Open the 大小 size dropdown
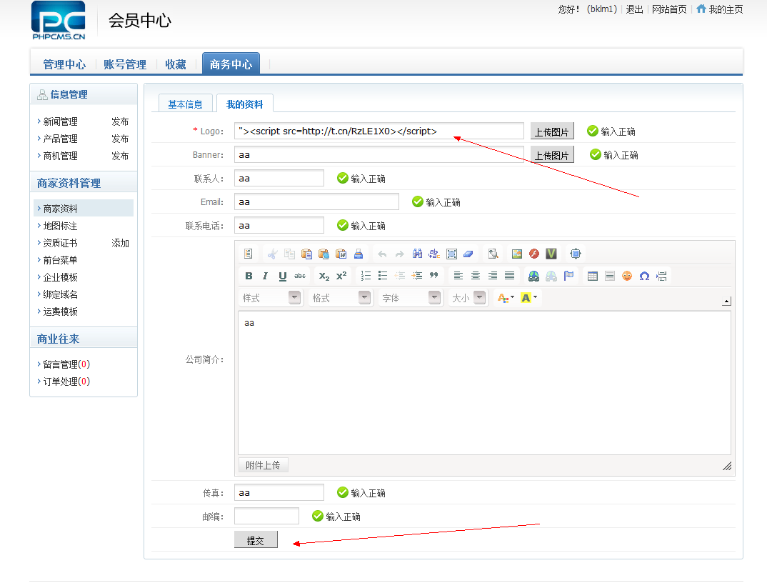 coord(468,298)
